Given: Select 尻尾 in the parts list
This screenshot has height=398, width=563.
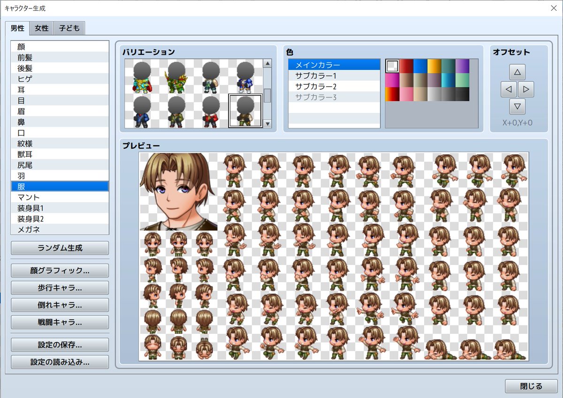Looking at the screenshot, I should point(60,165).
